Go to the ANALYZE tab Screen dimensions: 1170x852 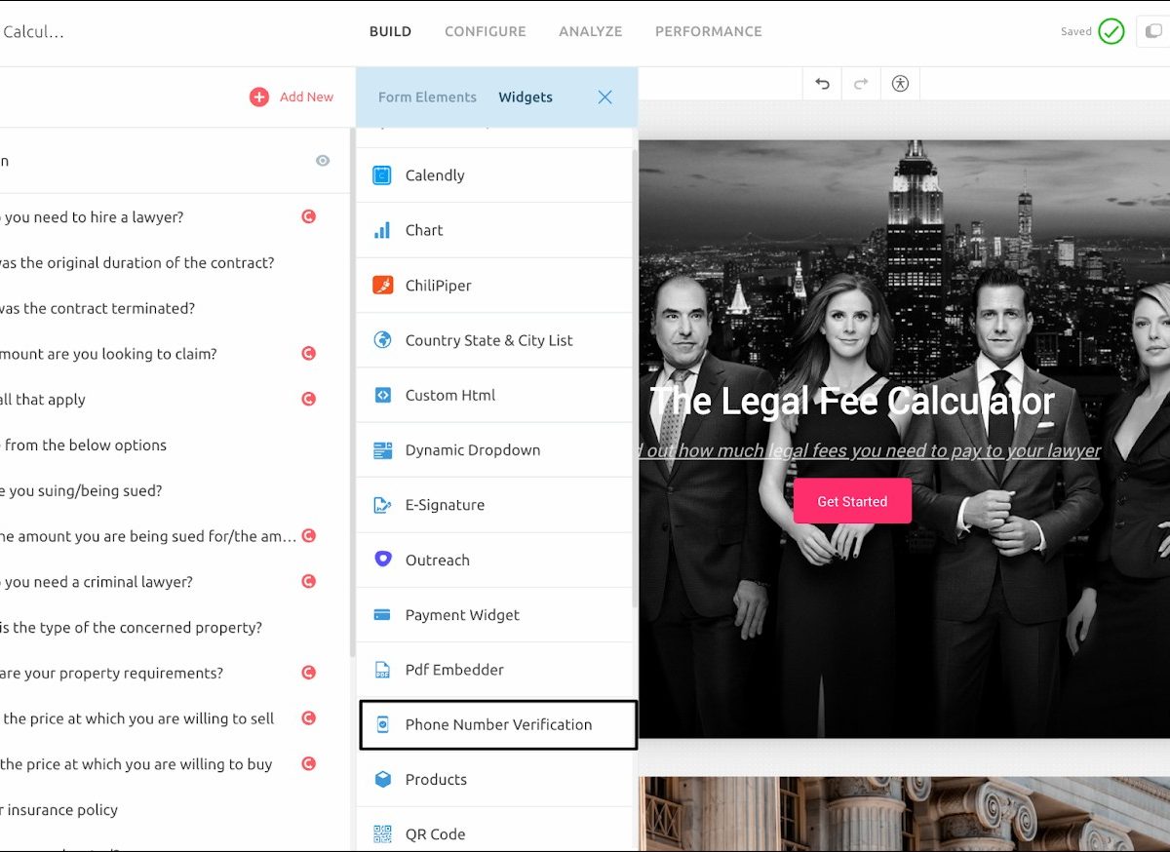coord(590,31)
